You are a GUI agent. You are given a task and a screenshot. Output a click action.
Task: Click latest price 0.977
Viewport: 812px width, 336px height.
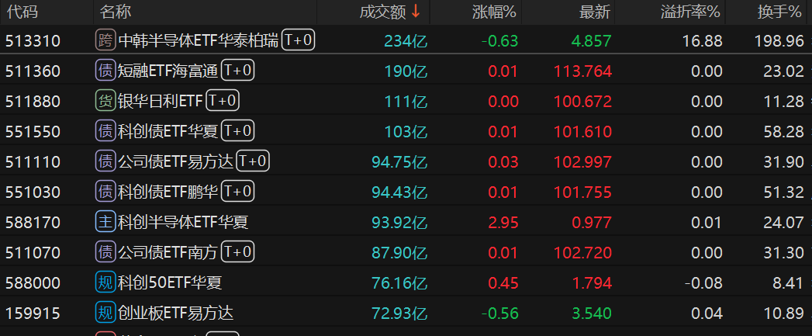[592, 223]
